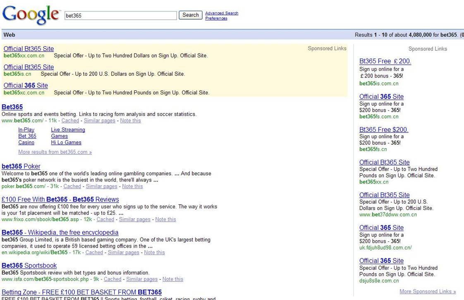This screenshot has width=464, height=300.
Task: Click the Search button
Action: (x=191, y=15)
